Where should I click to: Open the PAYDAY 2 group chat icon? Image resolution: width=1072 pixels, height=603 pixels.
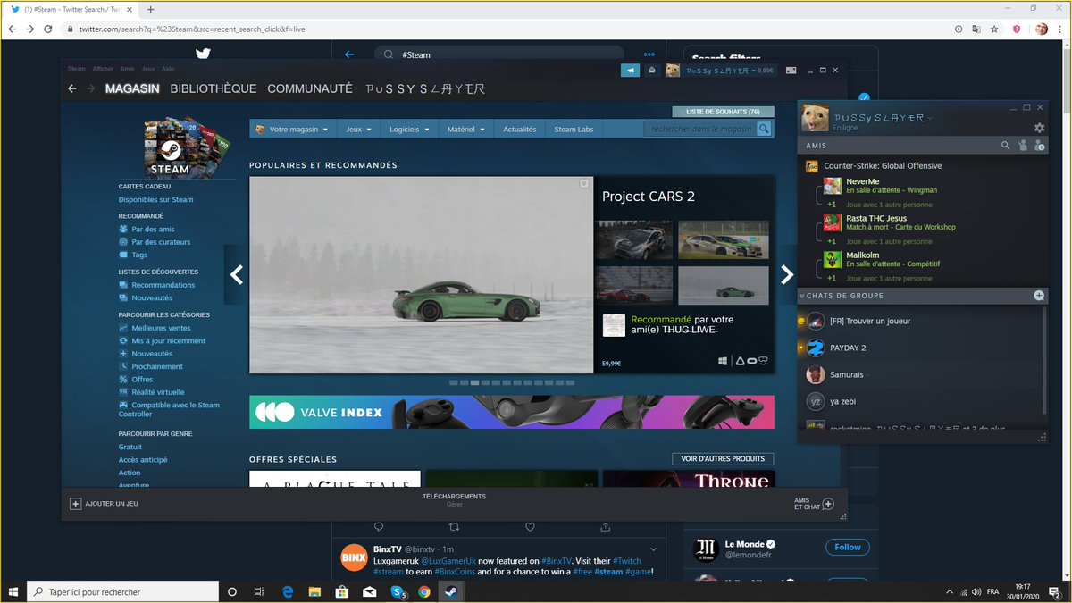(815, 348)
